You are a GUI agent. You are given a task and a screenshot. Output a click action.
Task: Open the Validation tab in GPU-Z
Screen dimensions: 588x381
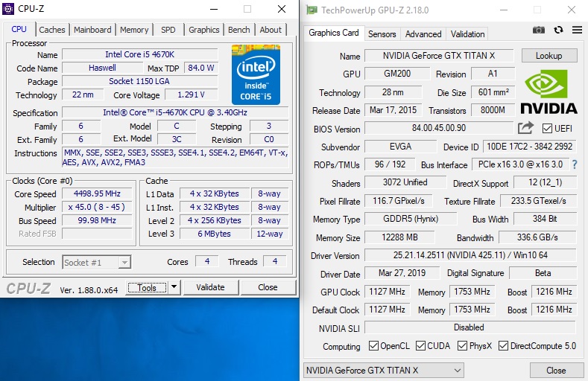click(x=467, y=34)
